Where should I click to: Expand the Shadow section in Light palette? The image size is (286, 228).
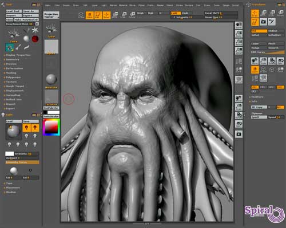click(x=10, y=192)
